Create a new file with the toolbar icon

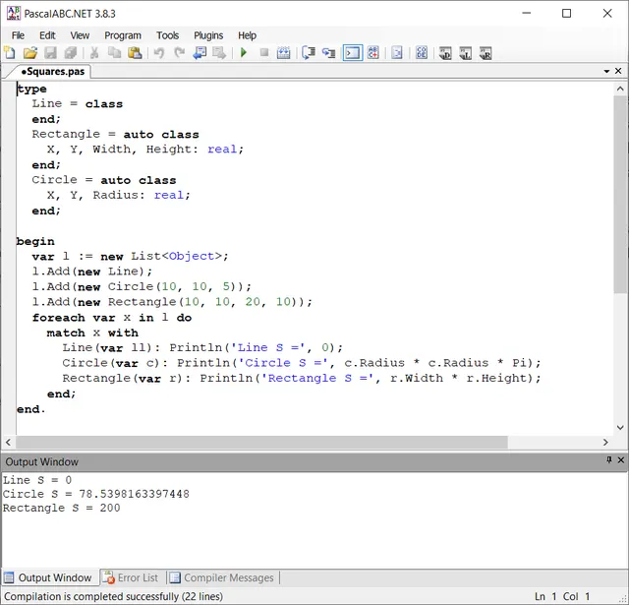9,52
